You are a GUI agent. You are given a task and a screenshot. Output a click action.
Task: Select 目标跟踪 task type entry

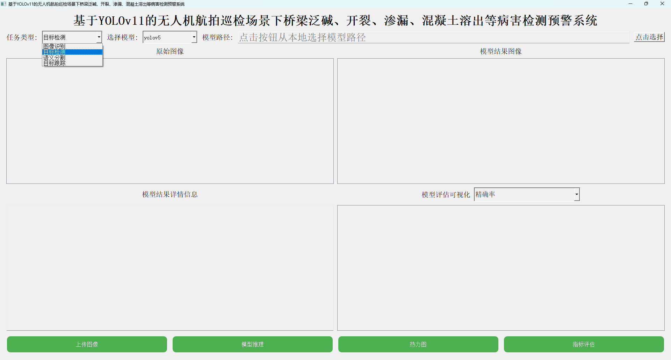pos(72,63)
